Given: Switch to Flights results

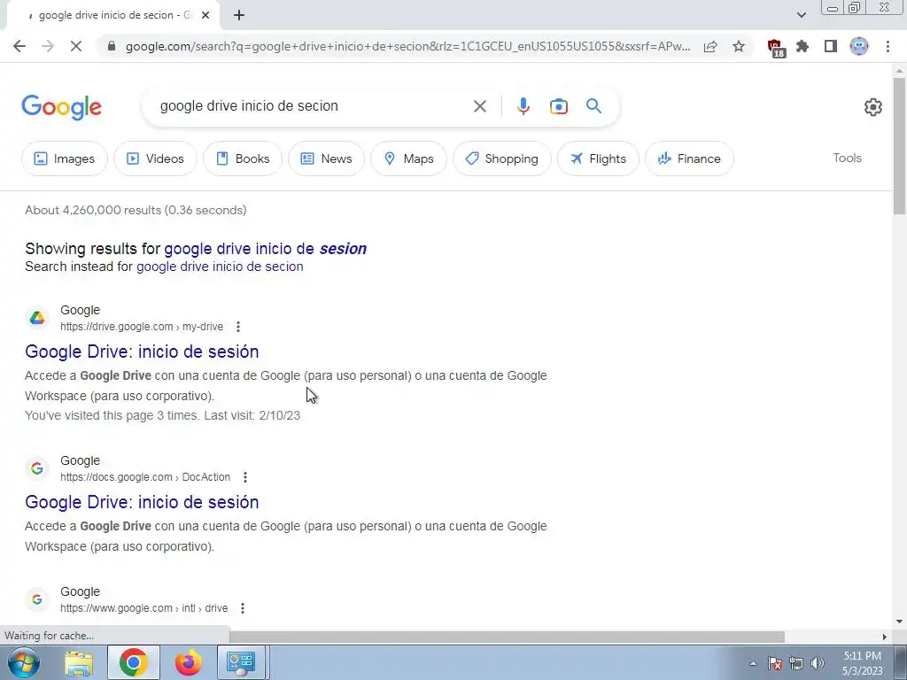Looking at the screenshot, I should pyautogui.click(x=598, y=158).
